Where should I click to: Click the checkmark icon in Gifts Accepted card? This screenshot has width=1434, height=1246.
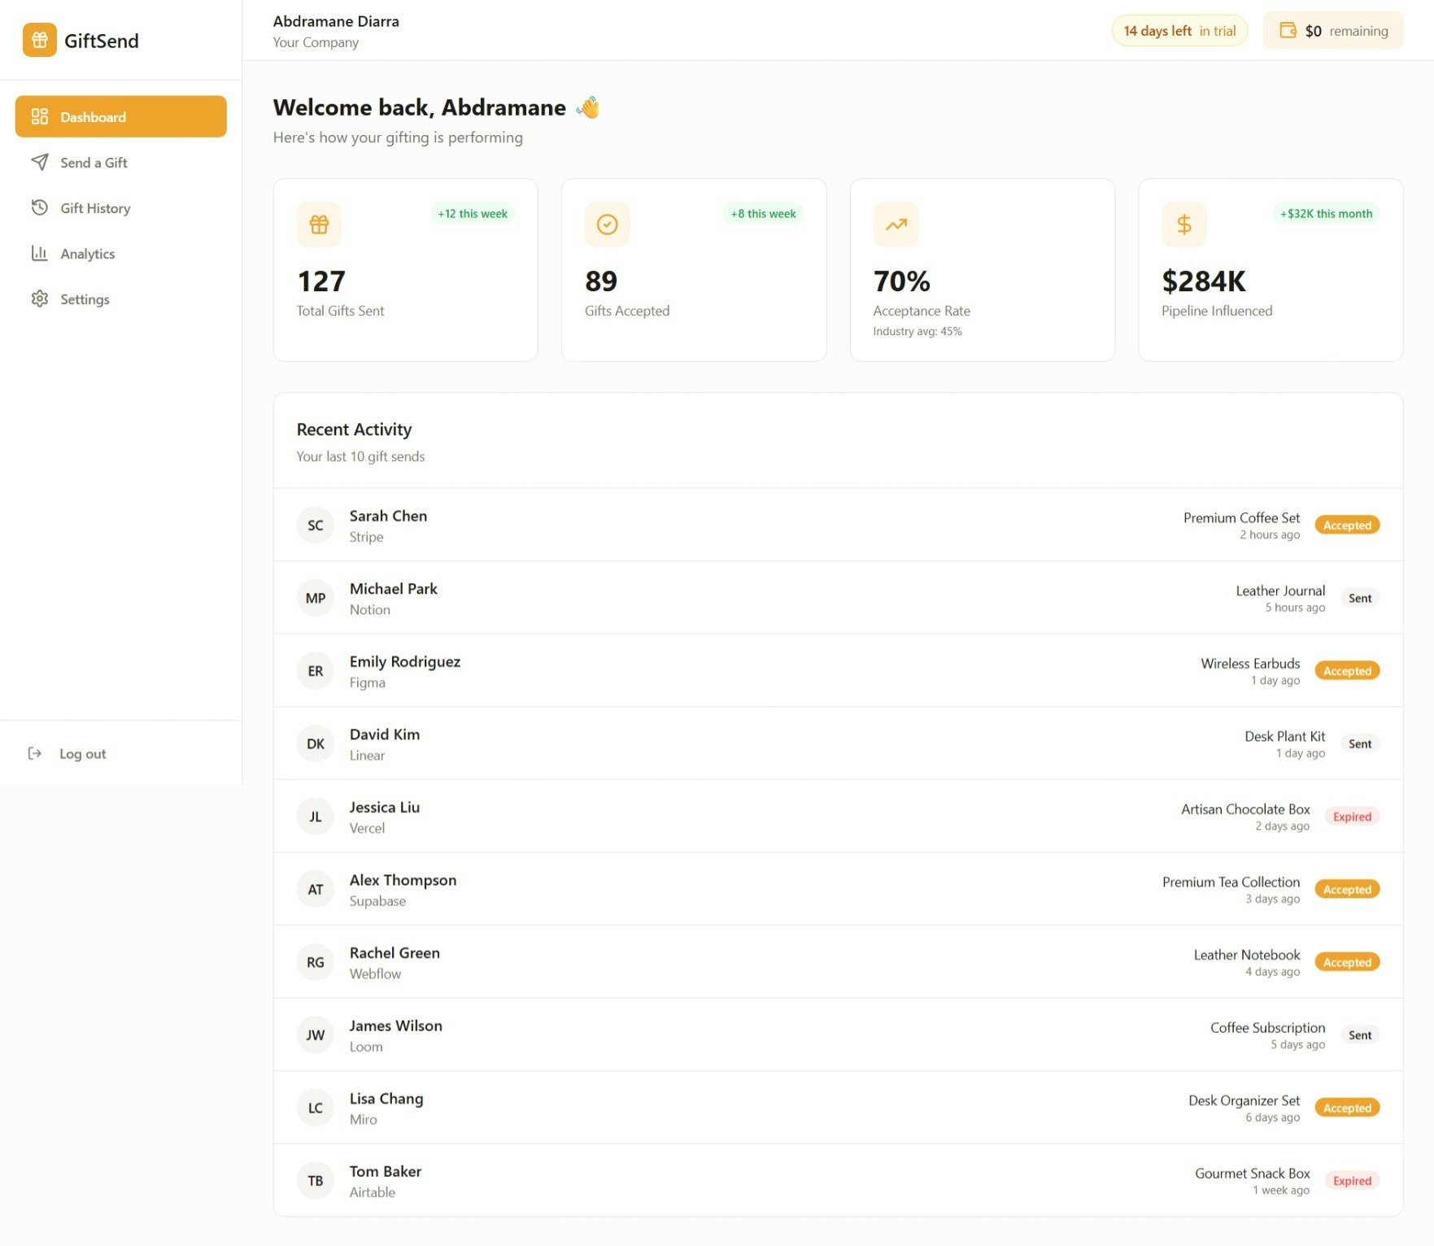pyautogui.click(x=607, y=224)
